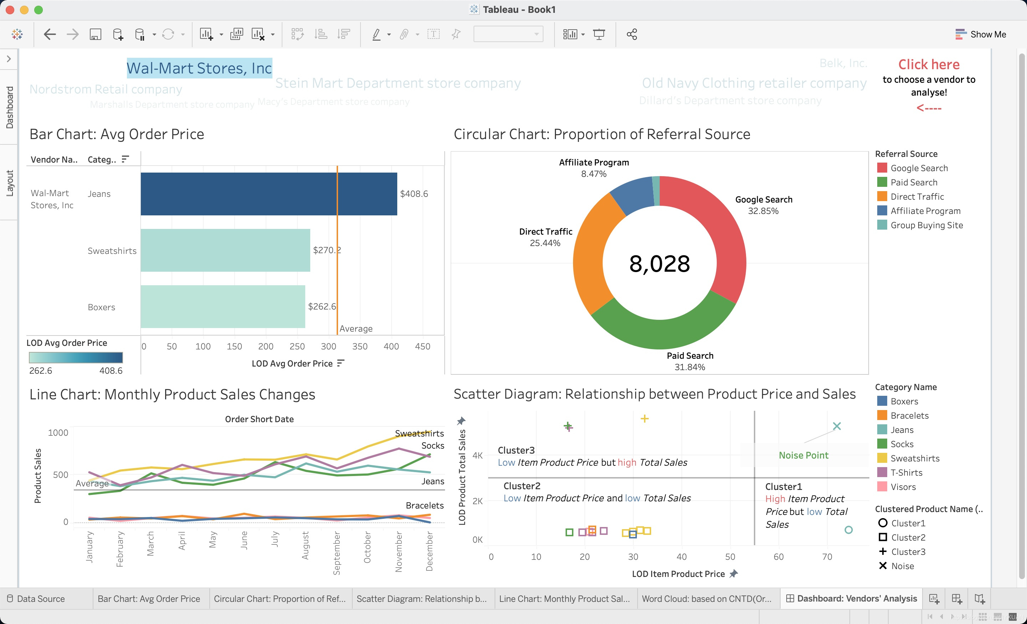Click the Clear Sheet icon

point(258,34)
